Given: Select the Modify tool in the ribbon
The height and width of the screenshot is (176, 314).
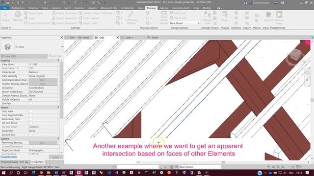Looking at the screenshot, I should (x=6, y=17).
